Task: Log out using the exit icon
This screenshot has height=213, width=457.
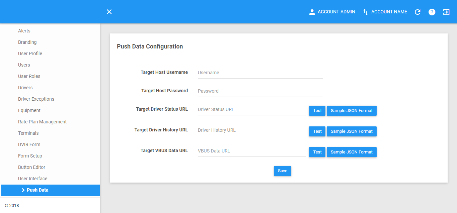Action: pos(446,12)
